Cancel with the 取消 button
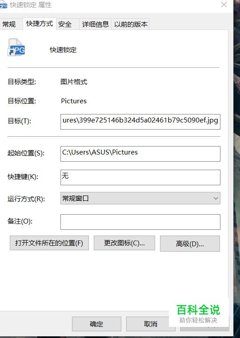 click(x=151, y=324)
